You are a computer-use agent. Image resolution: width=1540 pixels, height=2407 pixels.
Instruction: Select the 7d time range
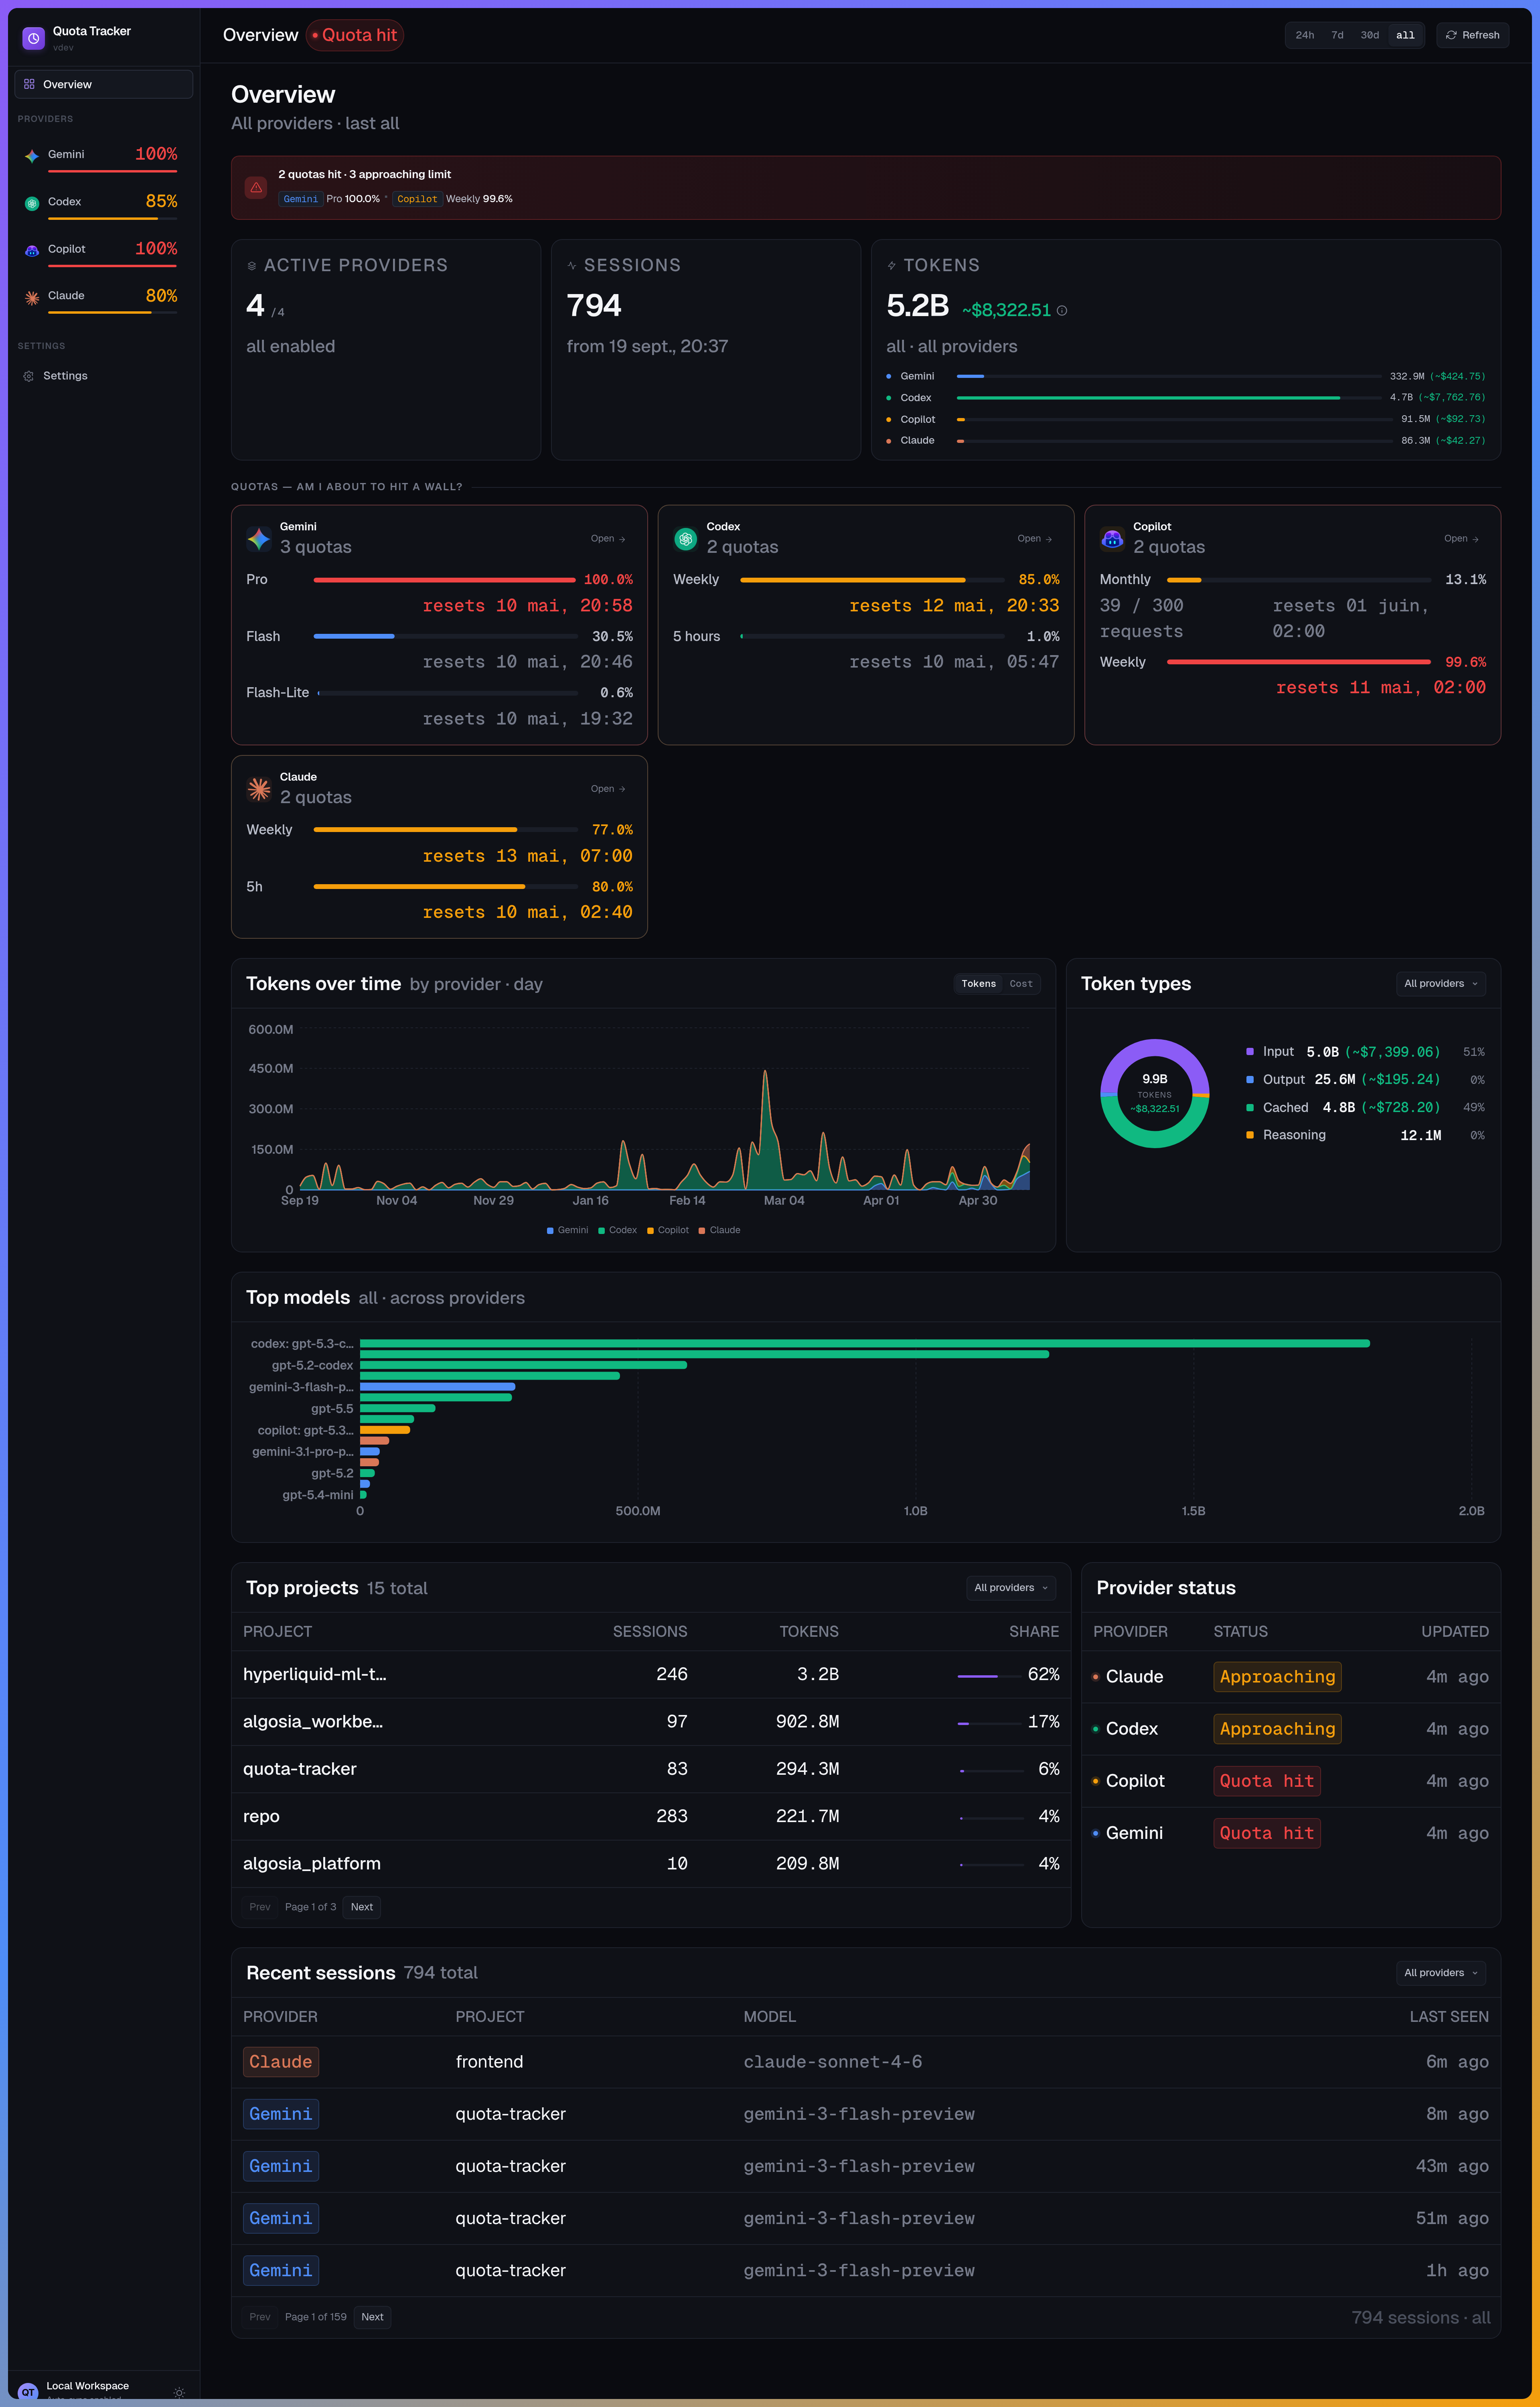tap(1337, 35)
